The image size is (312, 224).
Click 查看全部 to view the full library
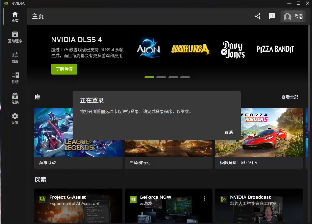coord(290,97)
